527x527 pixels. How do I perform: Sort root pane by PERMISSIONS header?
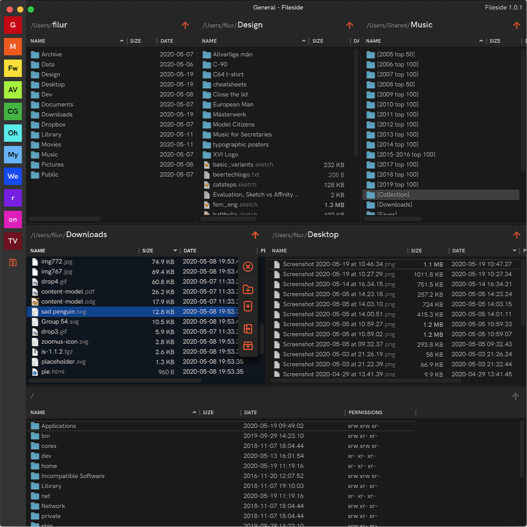tap(365, 413)
